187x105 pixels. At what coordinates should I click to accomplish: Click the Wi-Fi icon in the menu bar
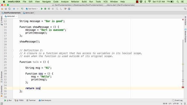(x=149, y=2)
